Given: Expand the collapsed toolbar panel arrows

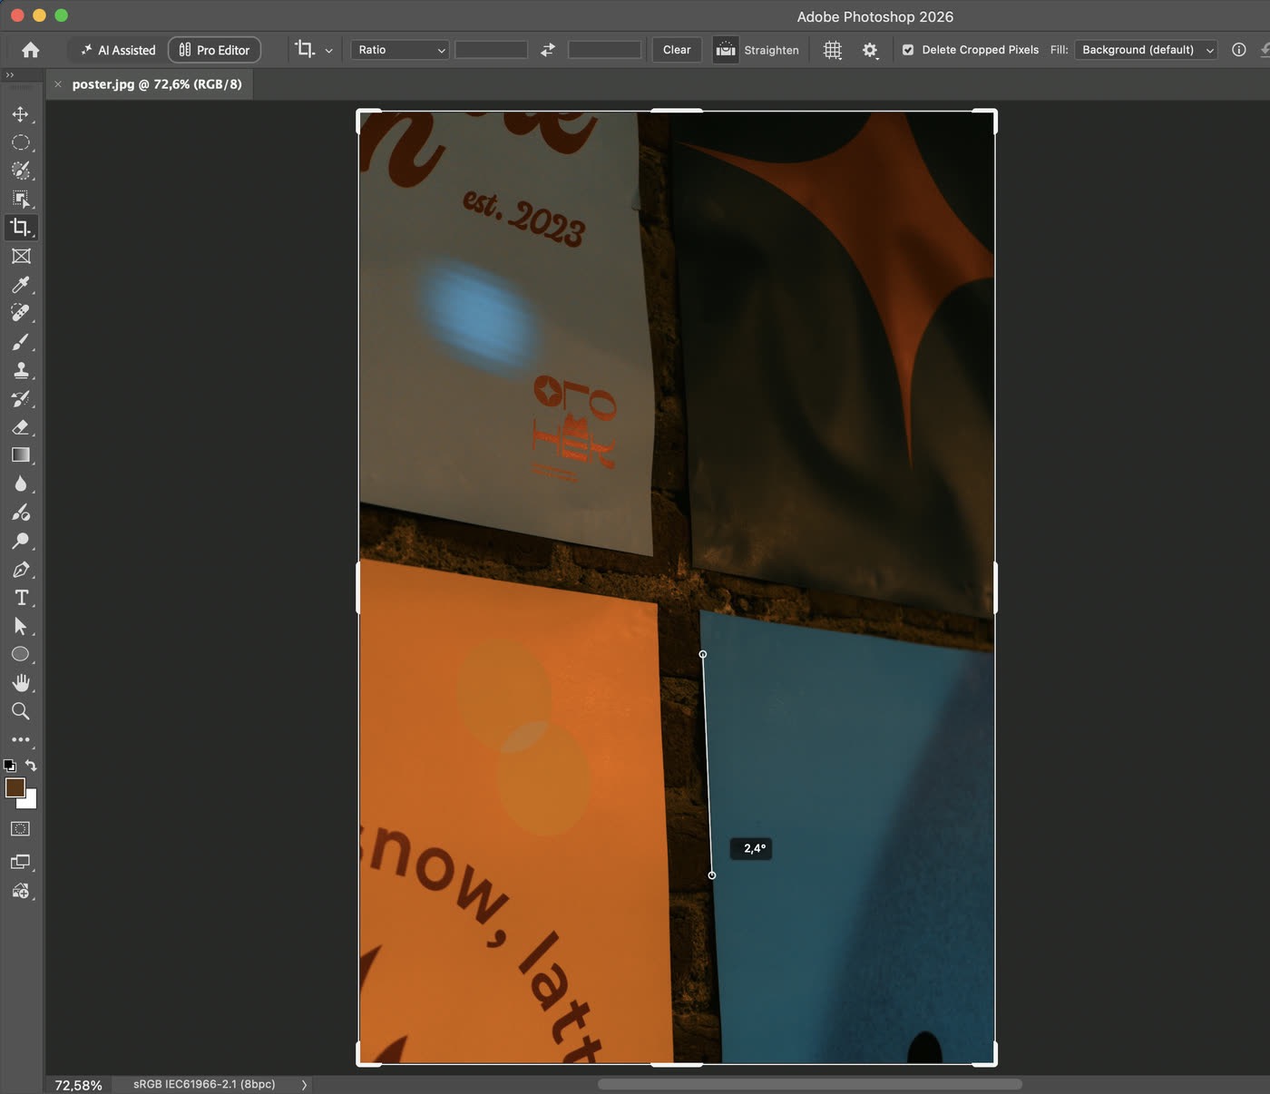Looking at the screenshot, I should coord(10,75).
